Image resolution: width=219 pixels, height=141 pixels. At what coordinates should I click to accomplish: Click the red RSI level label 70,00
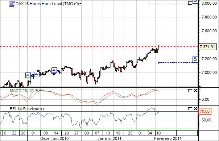pos(204,111)
